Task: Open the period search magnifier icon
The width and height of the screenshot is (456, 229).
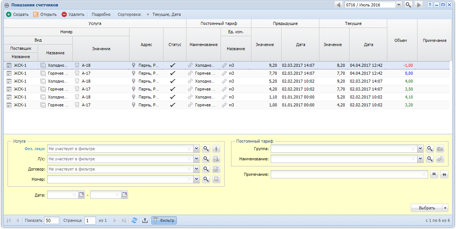Action: coord(408,5)
